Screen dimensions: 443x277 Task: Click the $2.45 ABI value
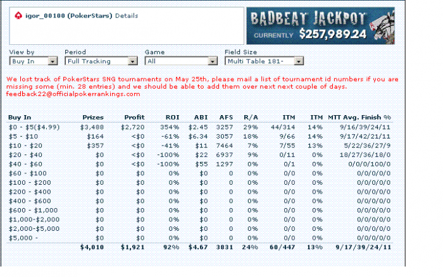coord(198,127)
